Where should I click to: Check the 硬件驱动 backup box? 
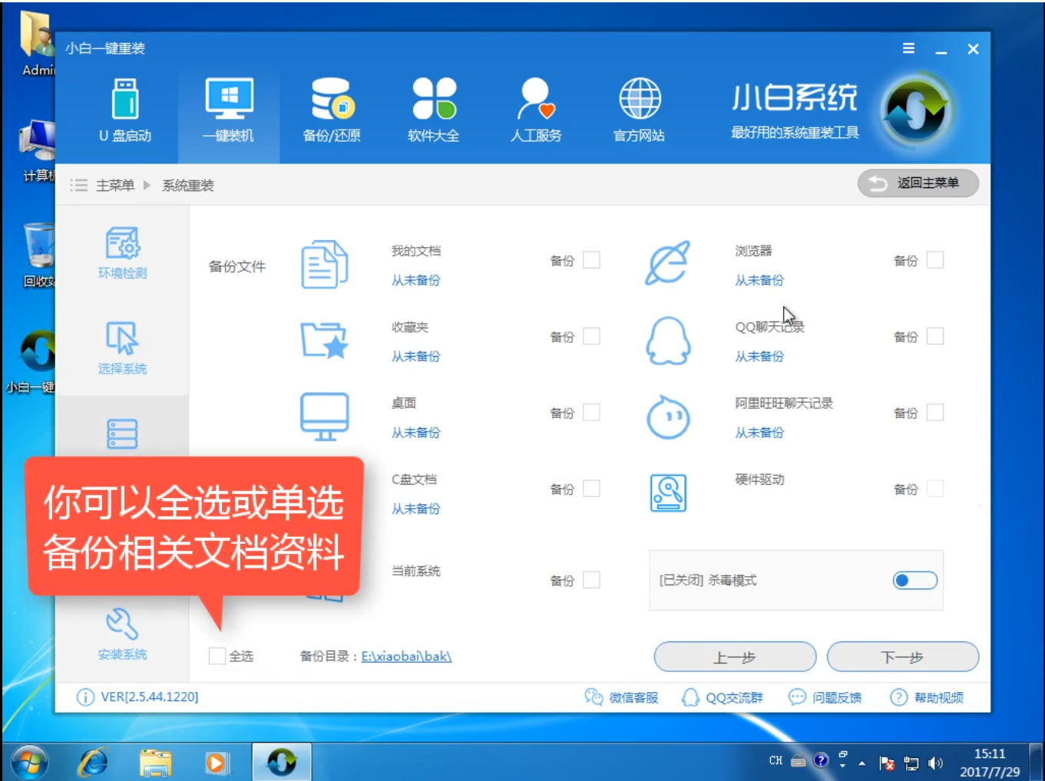point(935,488)
